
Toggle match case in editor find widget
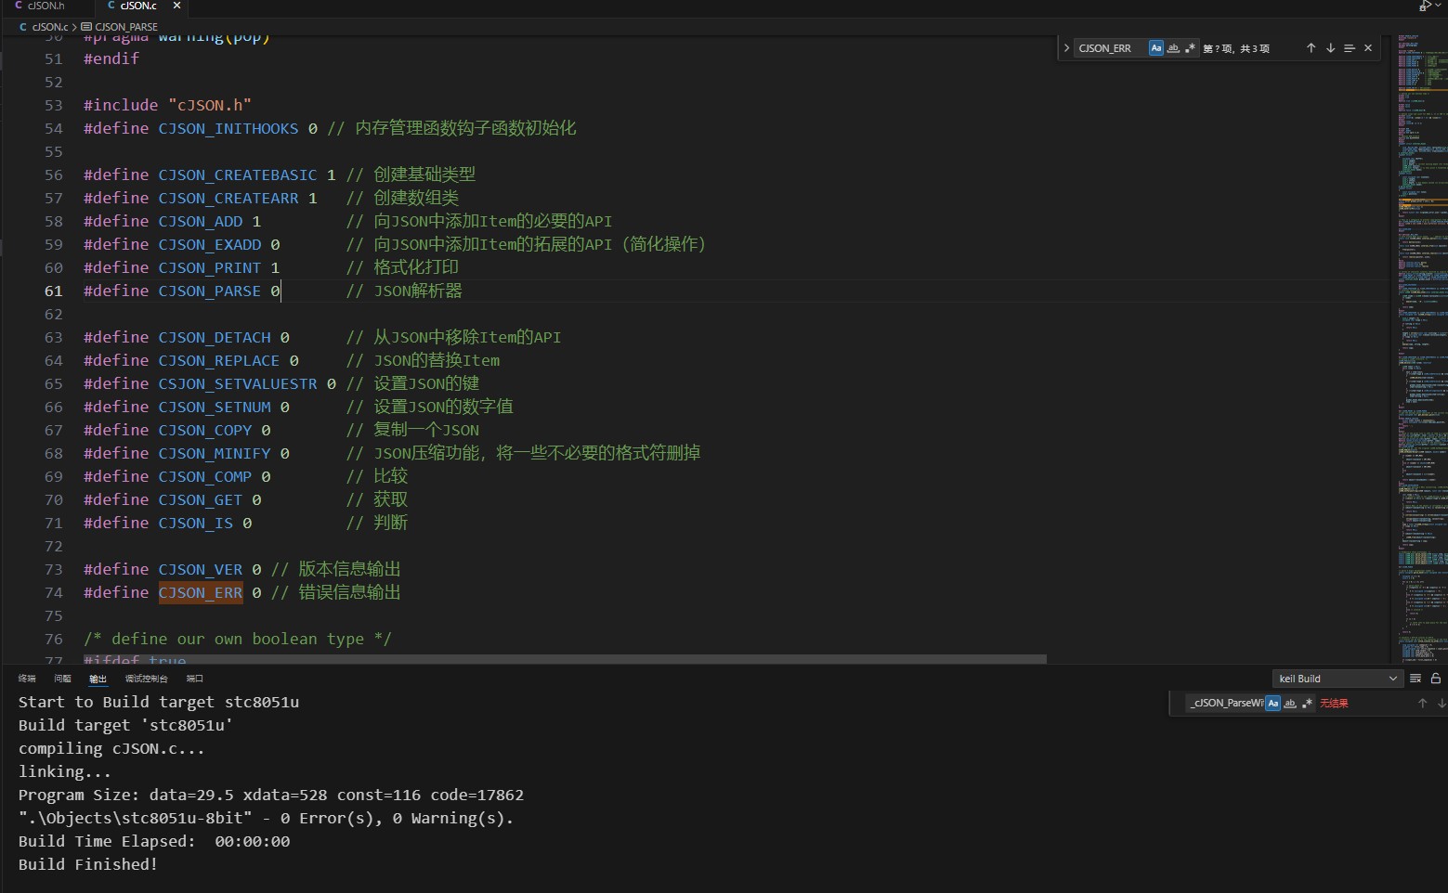click(x=1155, y=48)
